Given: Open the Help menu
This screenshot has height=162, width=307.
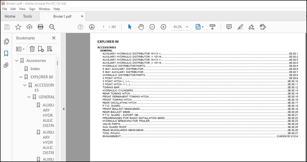Looking at the screenshot, I should (x=57, y=9).
